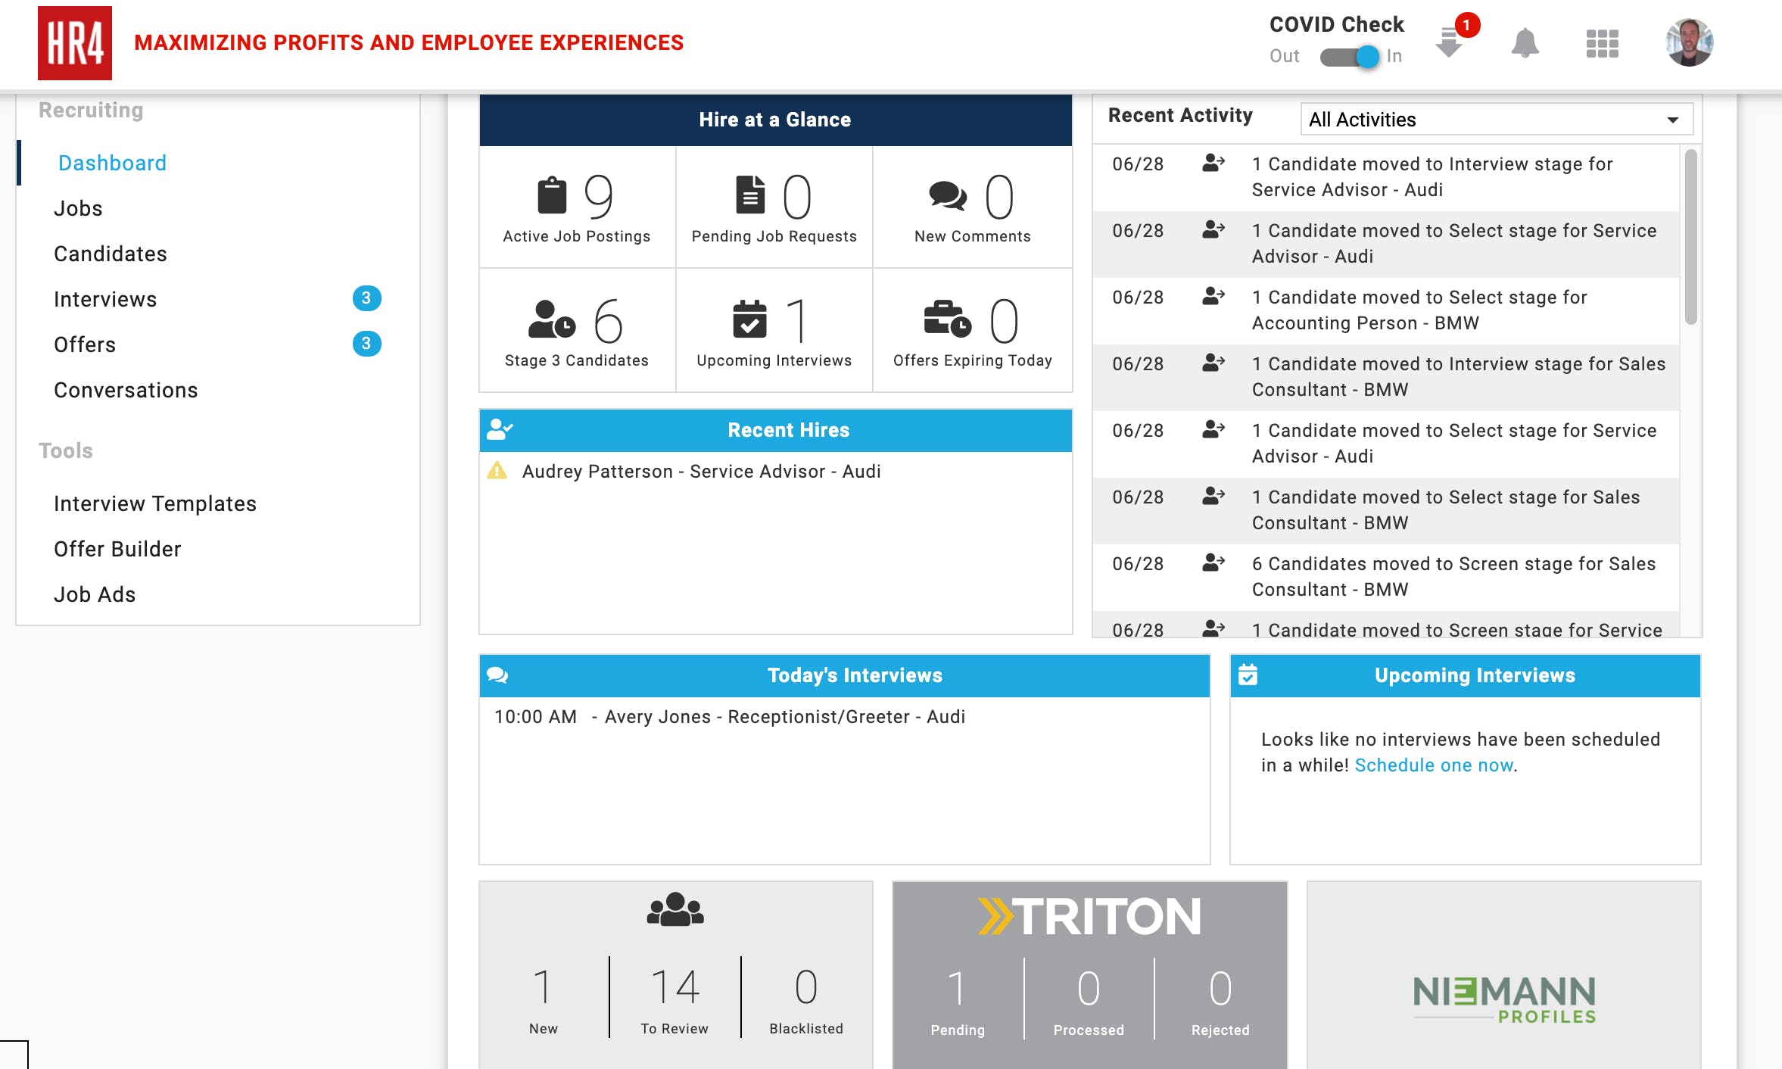Click the New Comments chat bubbles icon
The height and width of the screenshot is (1069, 1782).
947,196
